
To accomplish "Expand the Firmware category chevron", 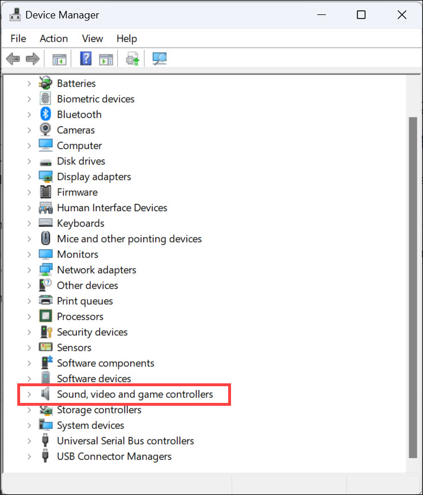I will 29,192.
